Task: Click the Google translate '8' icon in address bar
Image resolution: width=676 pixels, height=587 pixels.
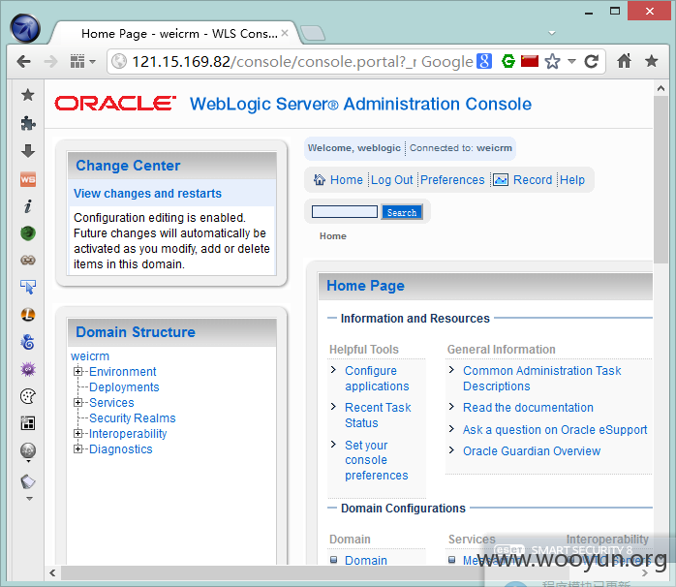Action: pyautogui.click(x=484, y=61)
